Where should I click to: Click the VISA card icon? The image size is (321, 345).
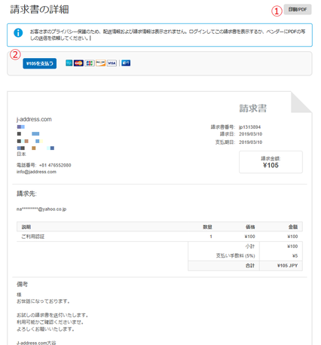112,63
